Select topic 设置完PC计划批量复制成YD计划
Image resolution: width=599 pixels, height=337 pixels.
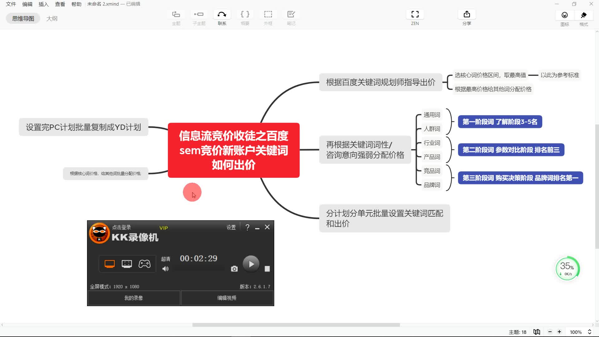pos(83,127)
